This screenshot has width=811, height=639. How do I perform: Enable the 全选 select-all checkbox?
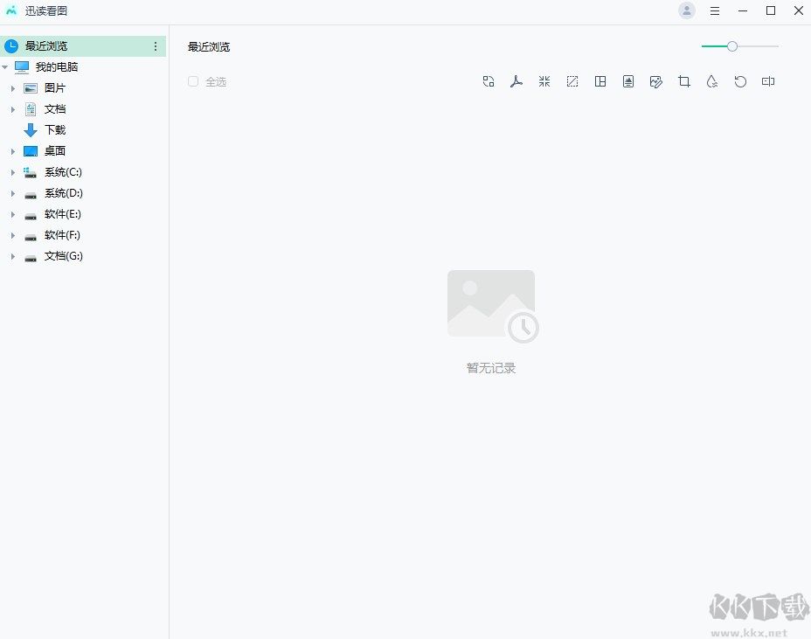[x=193, y=80]
